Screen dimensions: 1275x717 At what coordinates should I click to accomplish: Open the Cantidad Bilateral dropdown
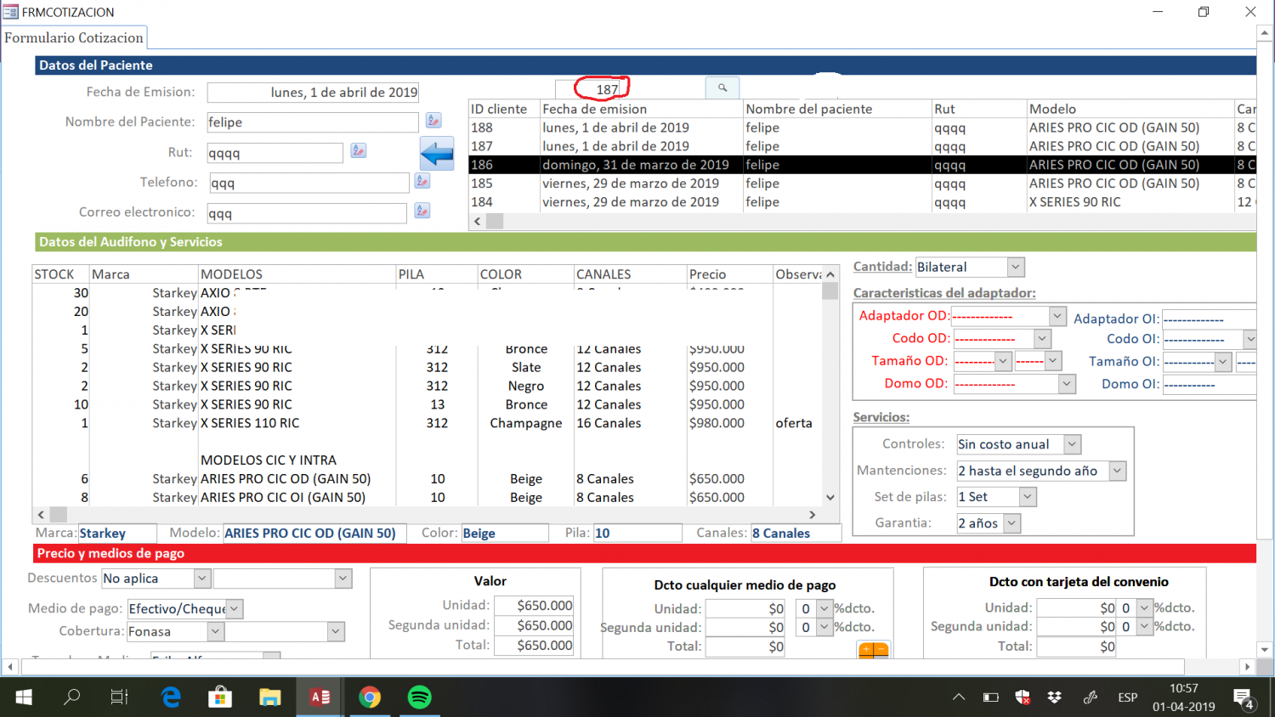(1016, 267)
